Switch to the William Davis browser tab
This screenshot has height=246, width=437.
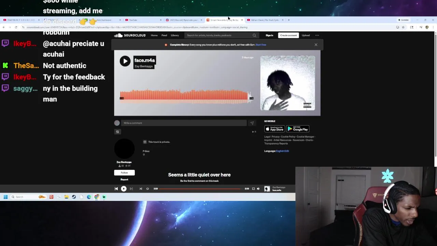(265, 20)
